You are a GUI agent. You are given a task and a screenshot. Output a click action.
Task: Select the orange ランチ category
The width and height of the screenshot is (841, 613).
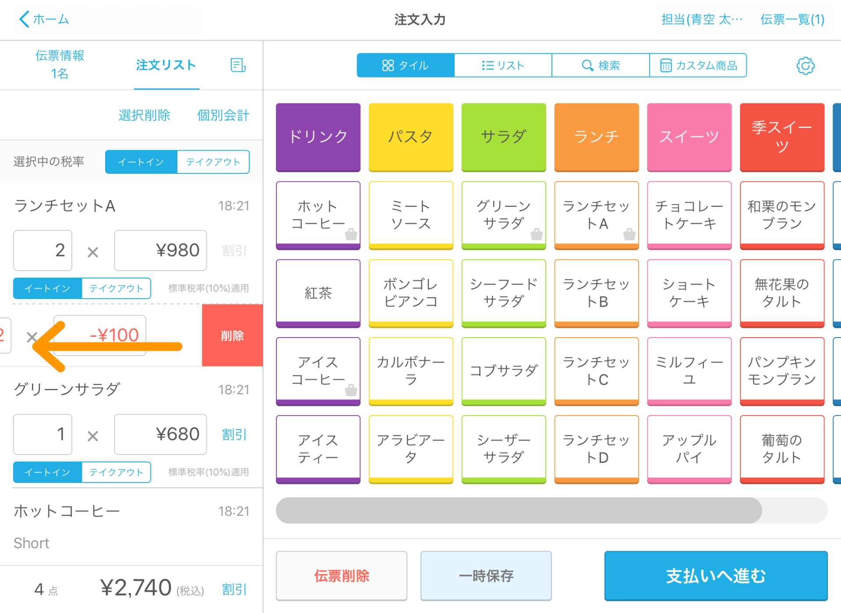tap(597, 137)
